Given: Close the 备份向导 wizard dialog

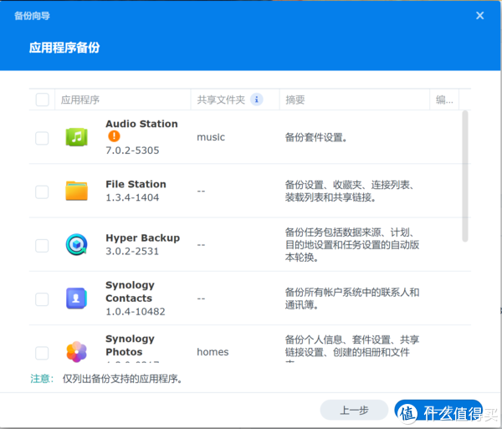Looking at the screenshot, I should point(479,15).
